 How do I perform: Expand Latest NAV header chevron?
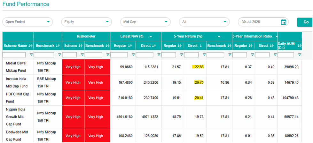coord(151,36)
